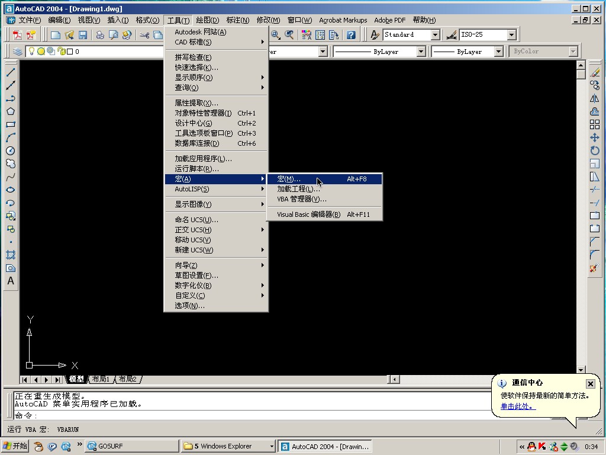Click the Dimension Style icon
606x455 pixels.
coord(452,35)
